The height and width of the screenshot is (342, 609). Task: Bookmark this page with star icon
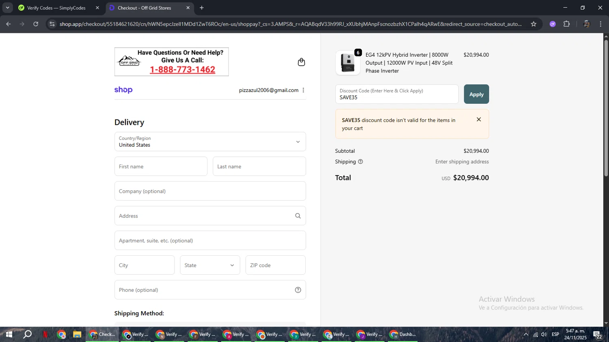coord(533,24)
